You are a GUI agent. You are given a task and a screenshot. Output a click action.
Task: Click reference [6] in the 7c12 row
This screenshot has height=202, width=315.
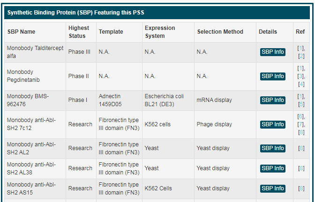point(301,116)
